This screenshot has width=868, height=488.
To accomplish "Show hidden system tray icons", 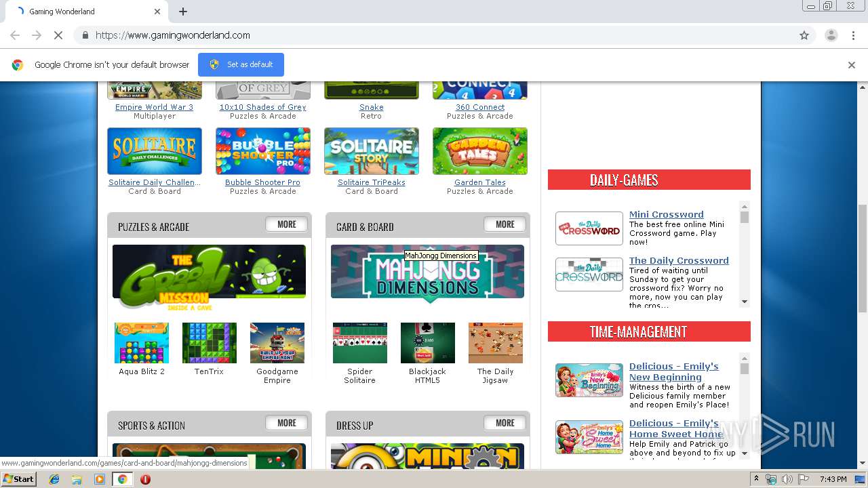I will (756, 479).
